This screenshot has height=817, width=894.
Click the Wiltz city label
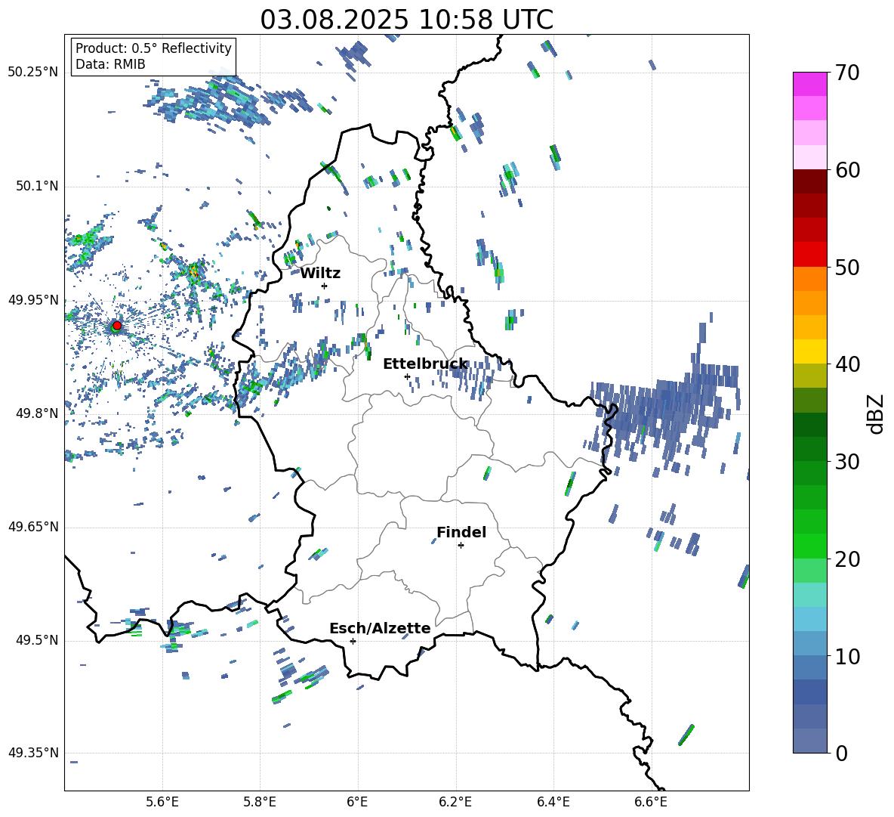click(x=320, y=274)
